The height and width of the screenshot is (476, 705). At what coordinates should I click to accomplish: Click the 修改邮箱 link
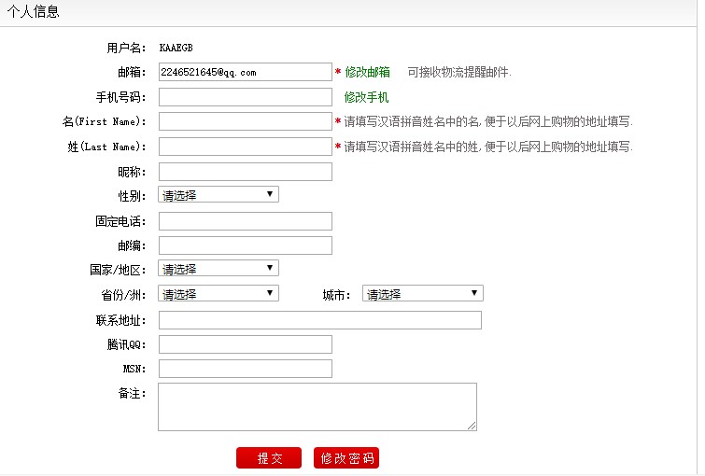click(367, 73)
